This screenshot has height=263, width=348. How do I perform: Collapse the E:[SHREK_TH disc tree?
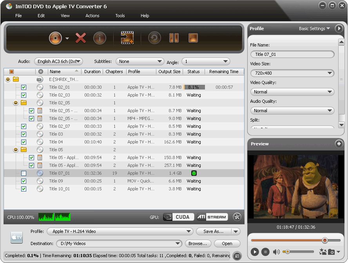pyautogui.click(x=8, y=79)
